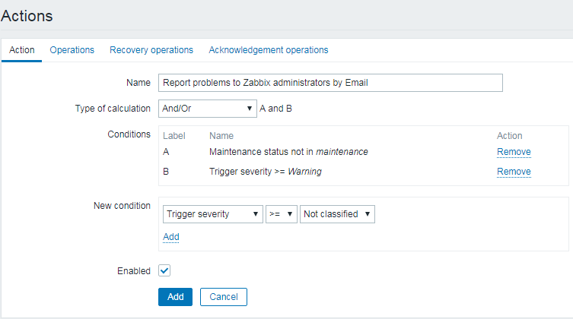
Task: Open the Type of calculation dropdown
Action: pyautogui.click(x=207, y=109)
